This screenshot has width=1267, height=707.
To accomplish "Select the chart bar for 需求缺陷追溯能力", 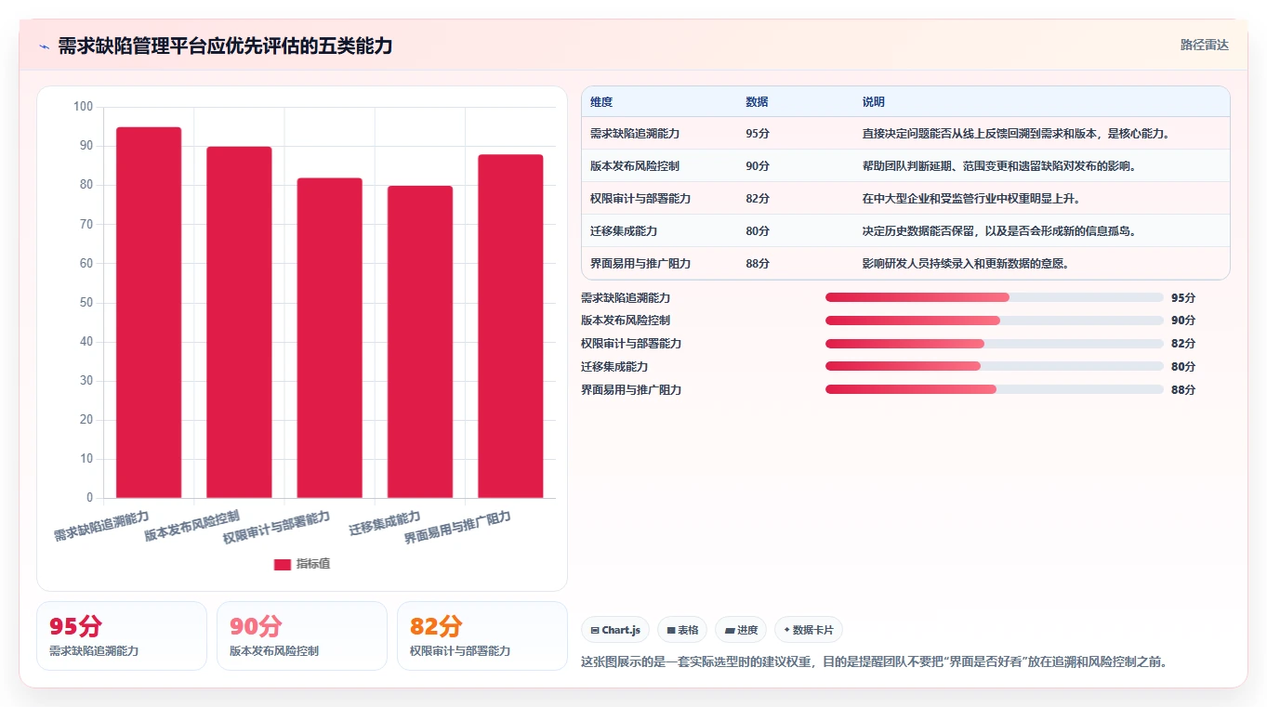I will 149,312.
